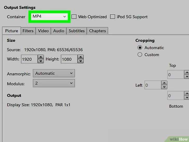Viewport: 189px width, 142px height.
Task: Increase Left crop with the up arrow
Action: coord(164,83)
